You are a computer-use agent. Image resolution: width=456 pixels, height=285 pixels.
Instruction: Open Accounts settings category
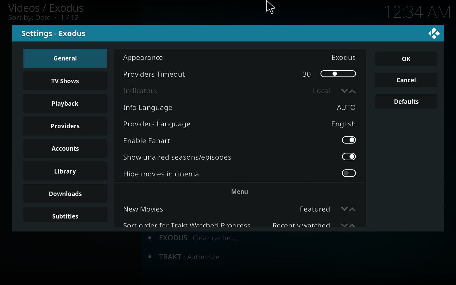(65, 149)
